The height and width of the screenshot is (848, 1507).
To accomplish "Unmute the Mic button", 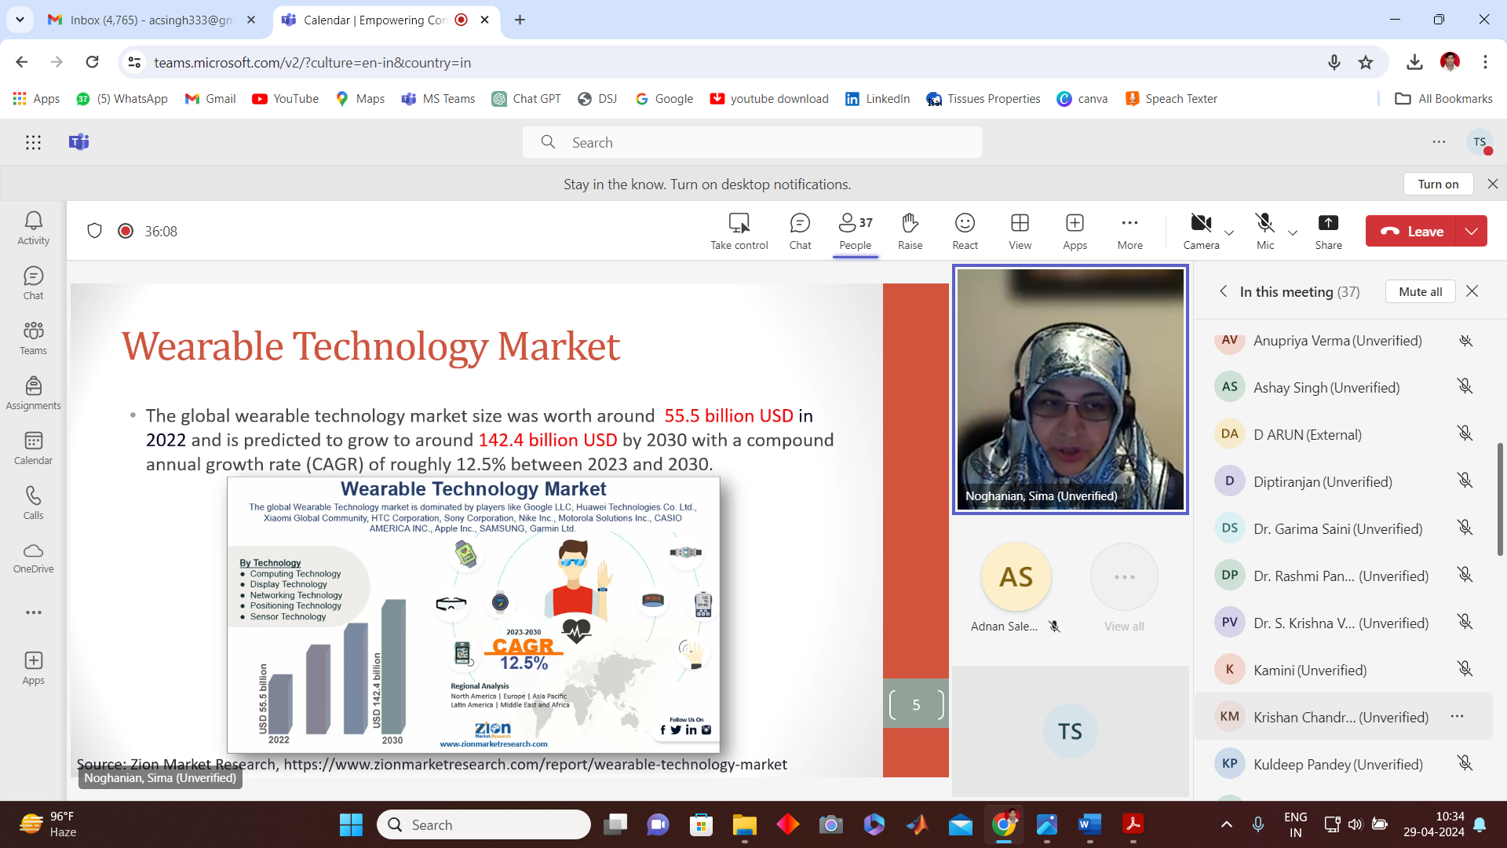I will (1264, 224).
